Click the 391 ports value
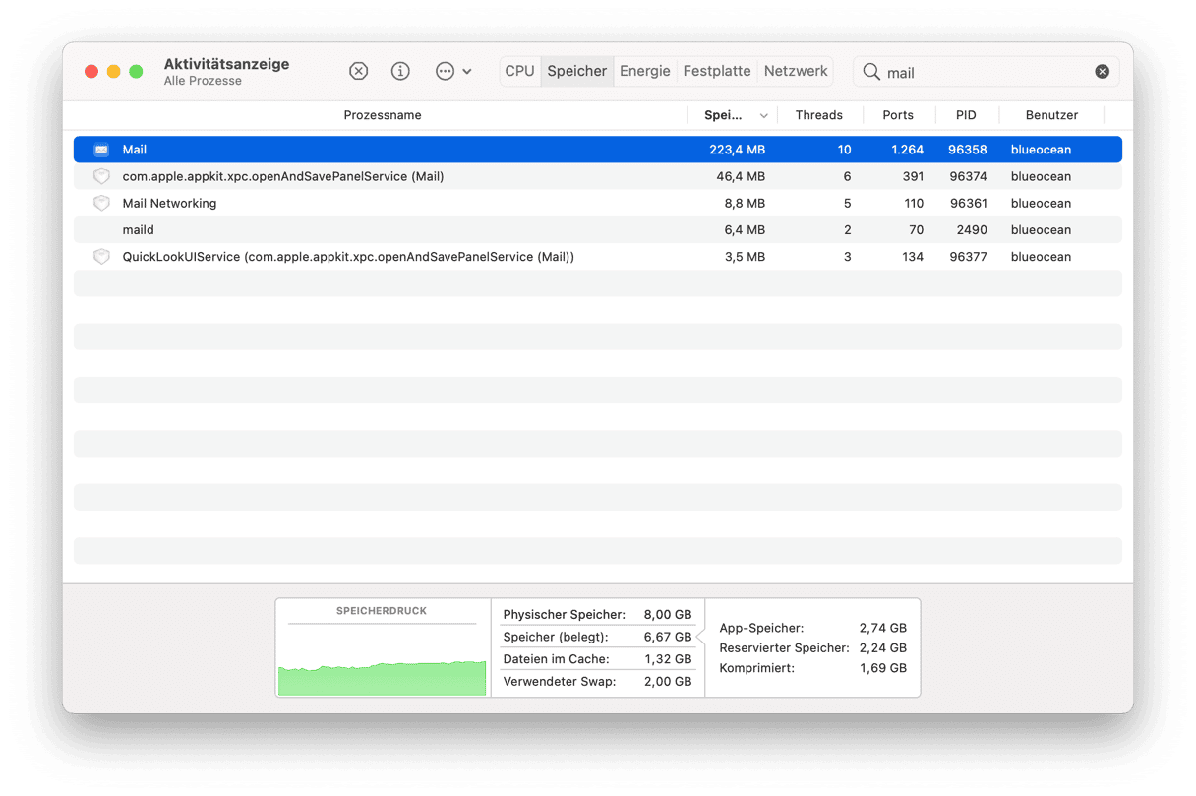This screenshot has width=1196, height=796. click(x=913, y=176)
